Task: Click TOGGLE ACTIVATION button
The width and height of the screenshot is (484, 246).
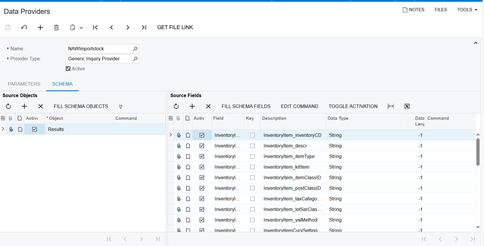Action: coord(353,106)
